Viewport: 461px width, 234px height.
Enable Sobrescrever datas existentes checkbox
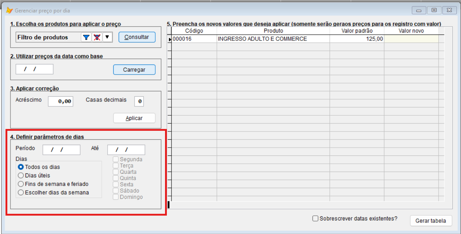315,218
